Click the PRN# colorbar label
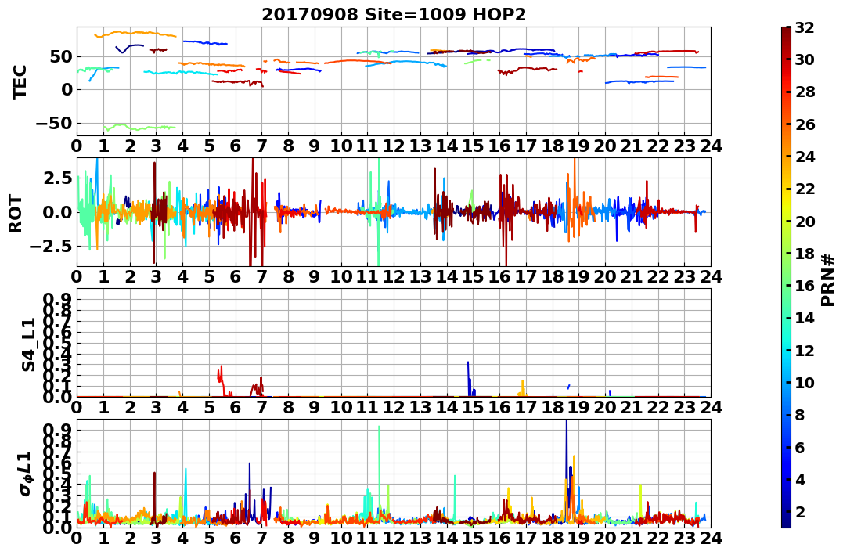This screenshot has width=843, height=555. [828, 279]
